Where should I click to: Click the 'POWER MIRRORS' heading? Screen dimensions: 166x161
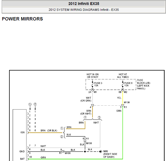tap(22, 19)
